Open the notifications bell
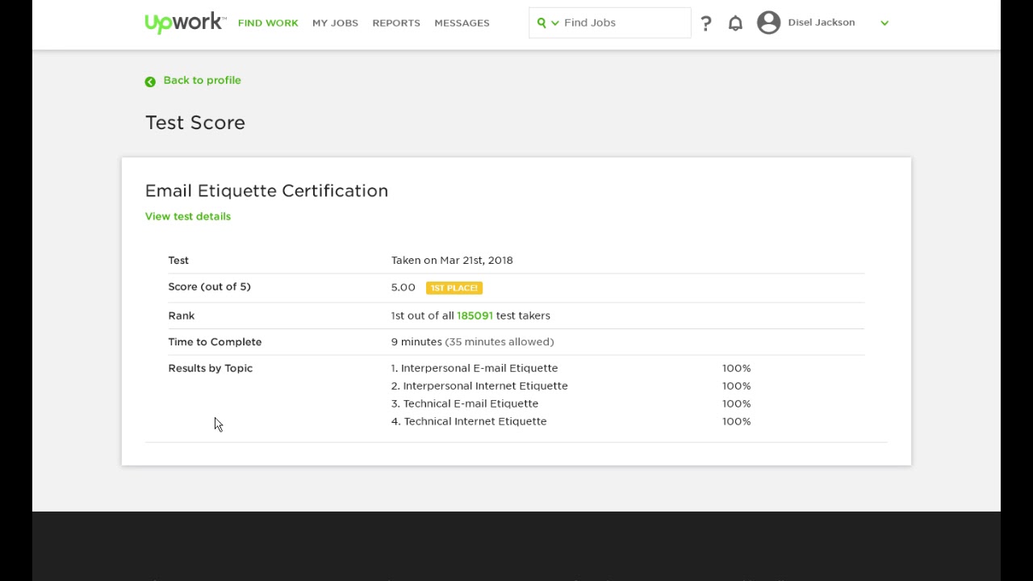1033x581 pixels. (x=735, y=23)
